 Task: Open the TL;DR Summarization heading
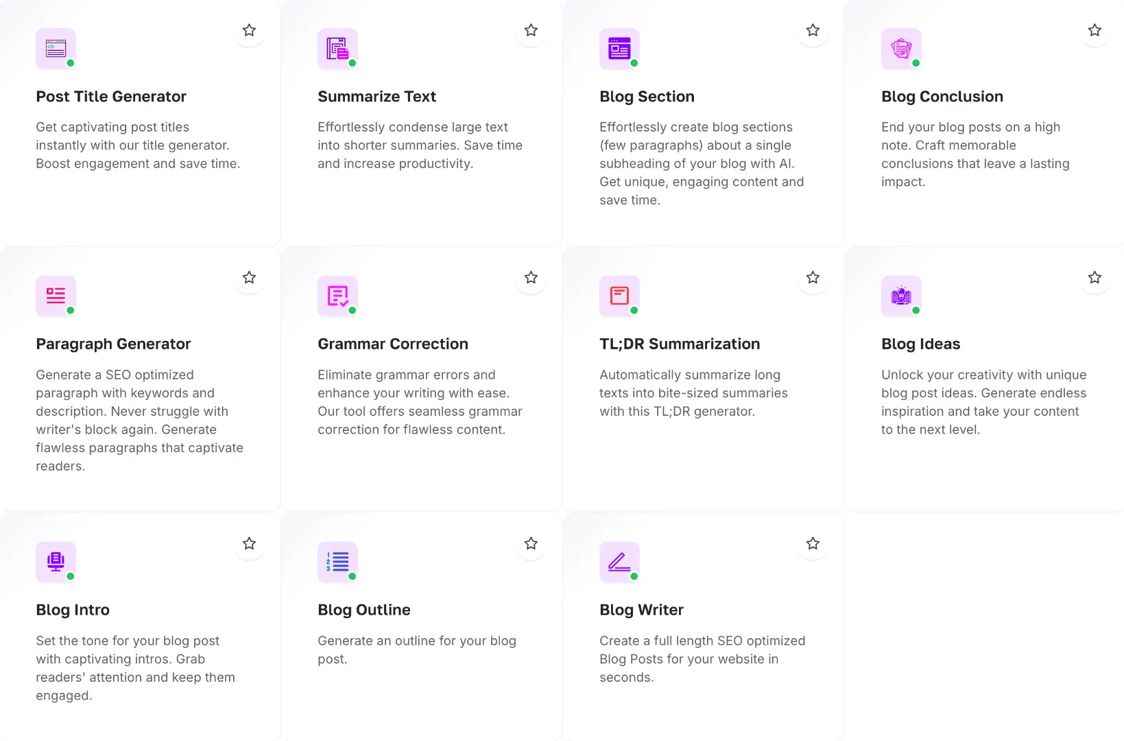click(x=680, y=344)
